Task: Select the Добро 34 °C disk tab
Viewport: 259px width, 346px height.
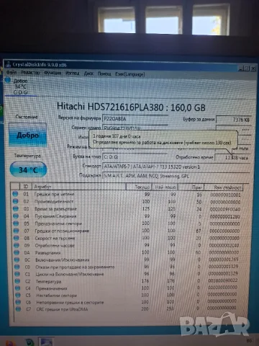Action: click(20, 86)
